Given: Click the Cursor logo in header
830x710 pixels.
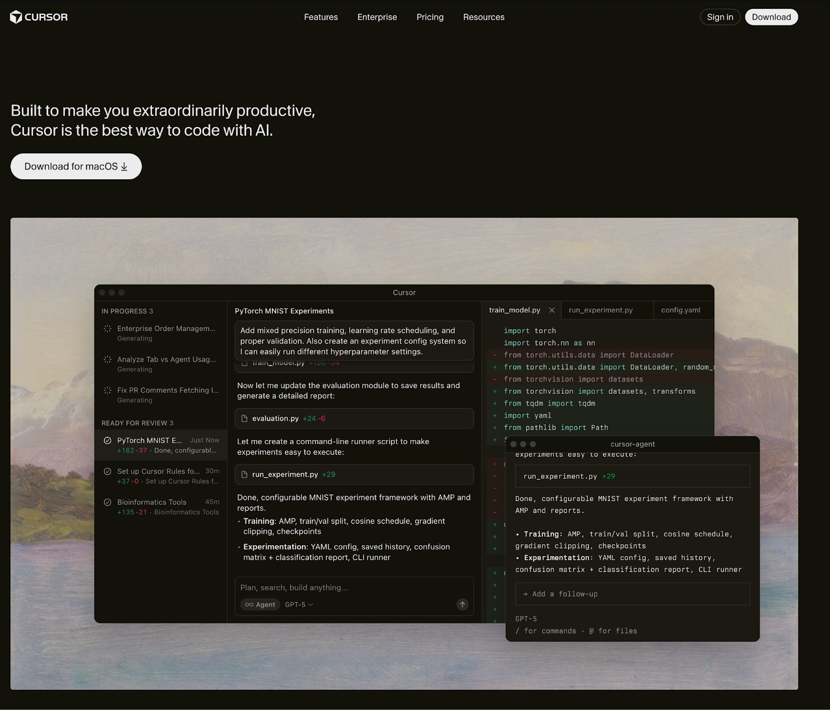Looking at the screenshot, I should pyautogui.click(x=39, y=17).
